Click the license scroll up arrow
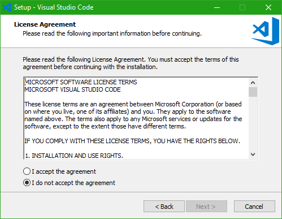Screen dimensions: 282x219 (253, 83)
